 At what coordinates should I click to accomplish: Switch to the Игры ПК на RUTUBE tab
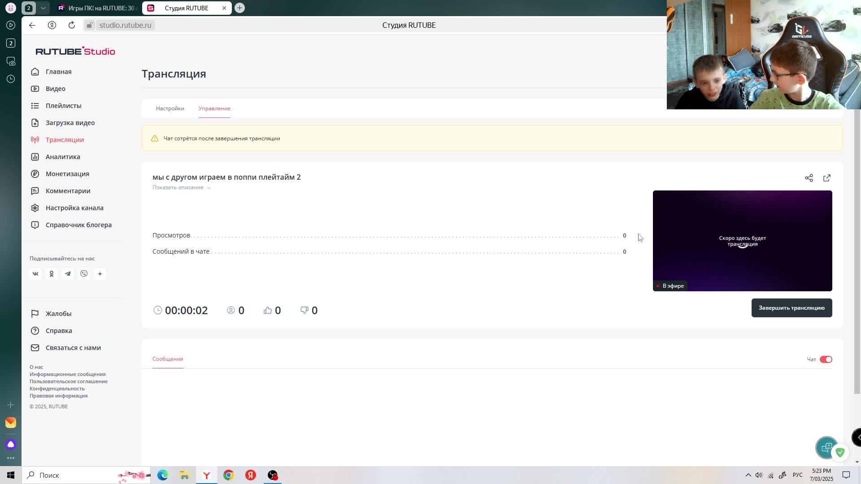pos(96,8)
